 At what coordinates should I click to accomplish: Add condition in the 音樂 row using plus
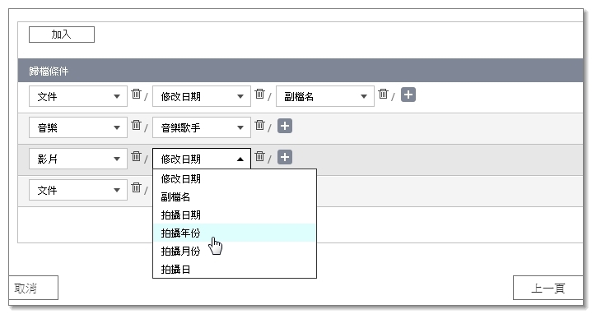pos(285,126)
